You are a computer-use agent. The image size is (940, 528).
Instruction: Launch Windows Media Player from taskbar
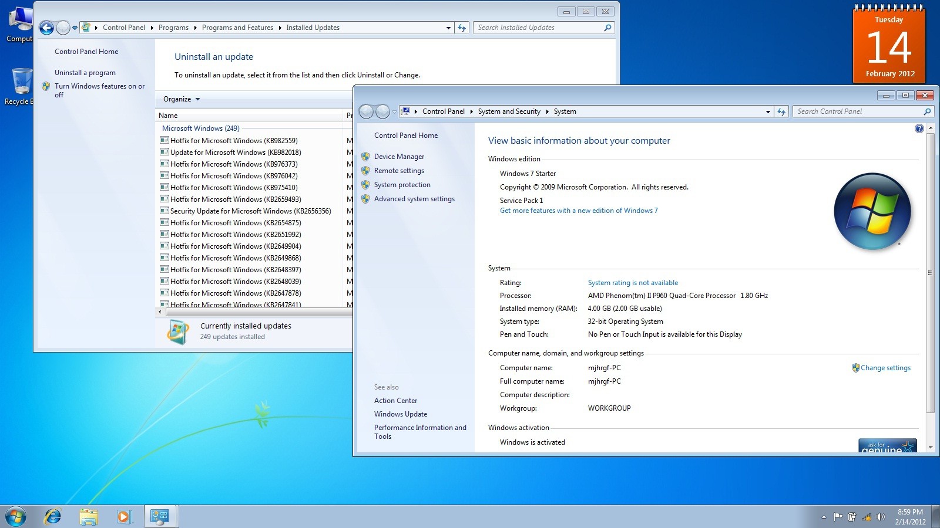click(x=123, y=517)
